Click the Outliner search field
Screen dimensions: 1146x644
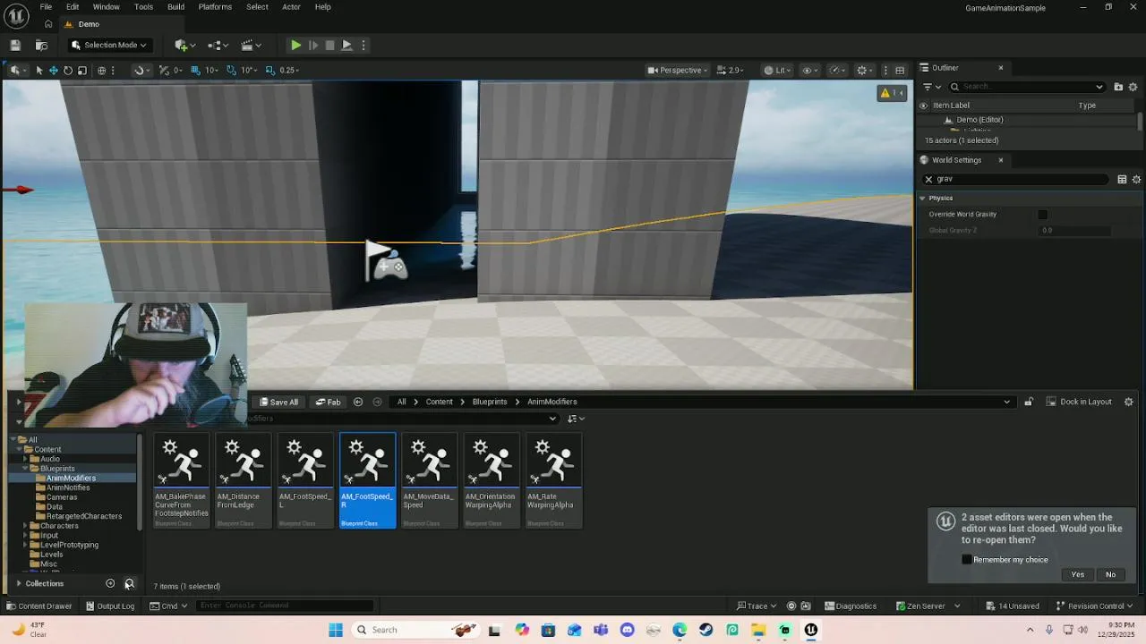[1027, 87]
